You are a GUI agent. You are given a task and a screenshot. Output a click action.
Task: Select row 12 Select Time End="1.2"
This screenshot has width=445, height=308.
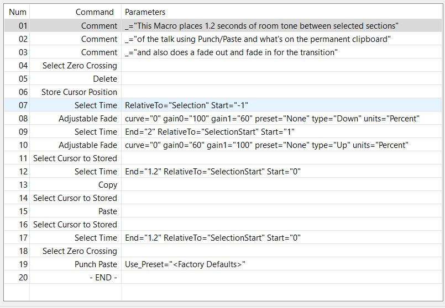pyautogui.click(x=223, y=172)
